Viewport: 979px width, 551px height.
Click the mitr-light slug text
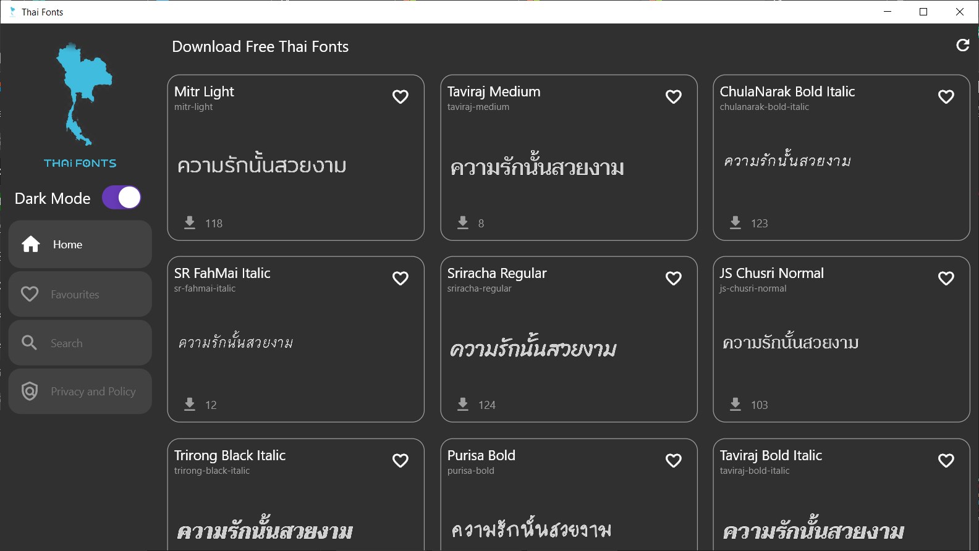[x=193, y=107]
